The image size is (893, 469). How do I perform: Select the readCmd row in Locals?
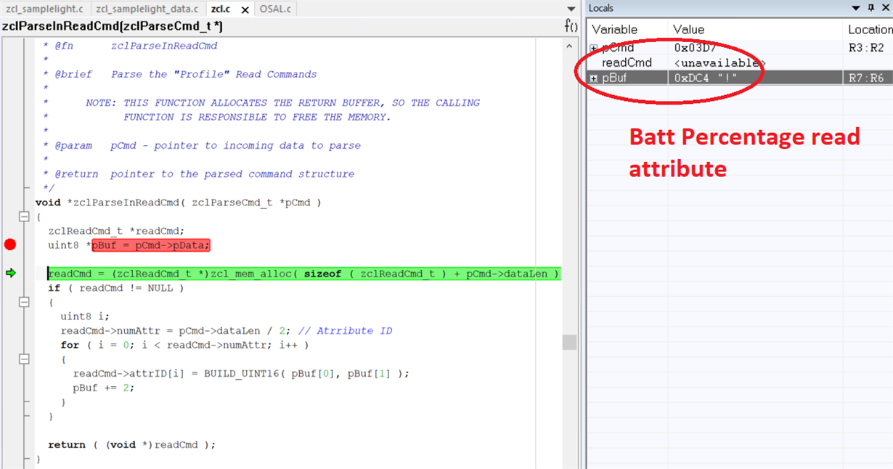coord(740,63)
